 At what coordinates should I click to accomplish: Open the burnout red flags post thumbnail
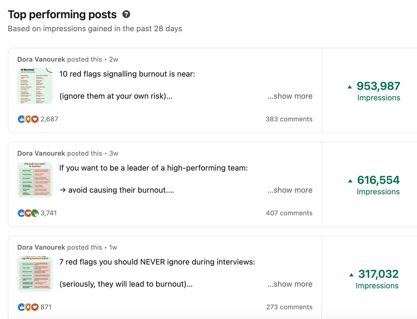click(x=35, y=86)
